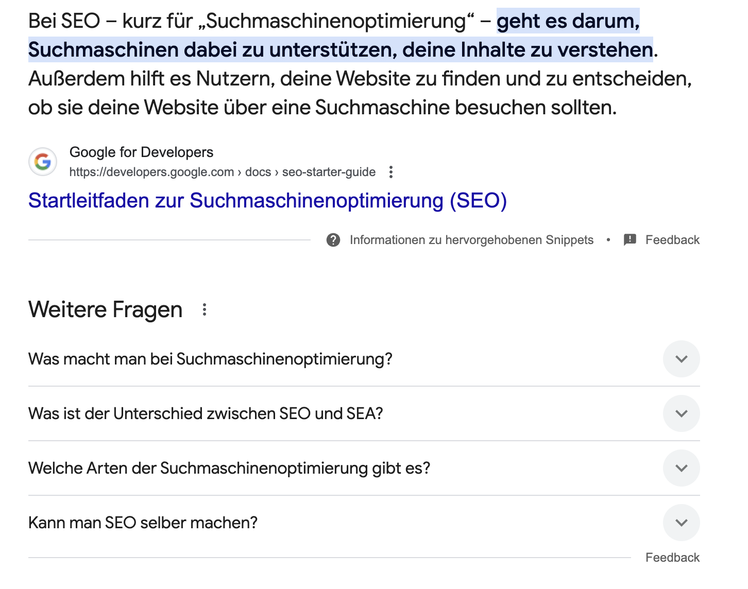Viewport: 748px width, 589px height.
Task: Open the three-dot menu beside the result URL
Action: 392,172
